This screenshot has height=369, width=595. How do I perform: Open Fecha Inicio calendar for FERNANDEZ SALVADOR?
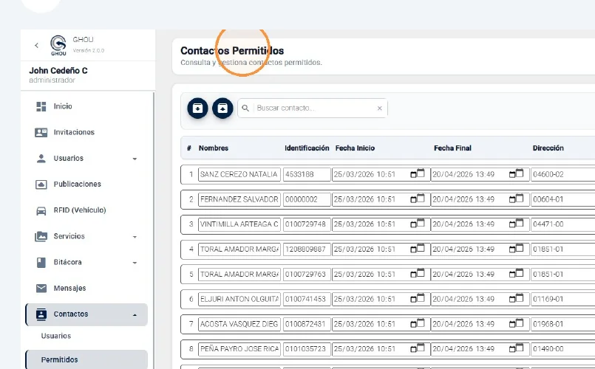[418, 199]
